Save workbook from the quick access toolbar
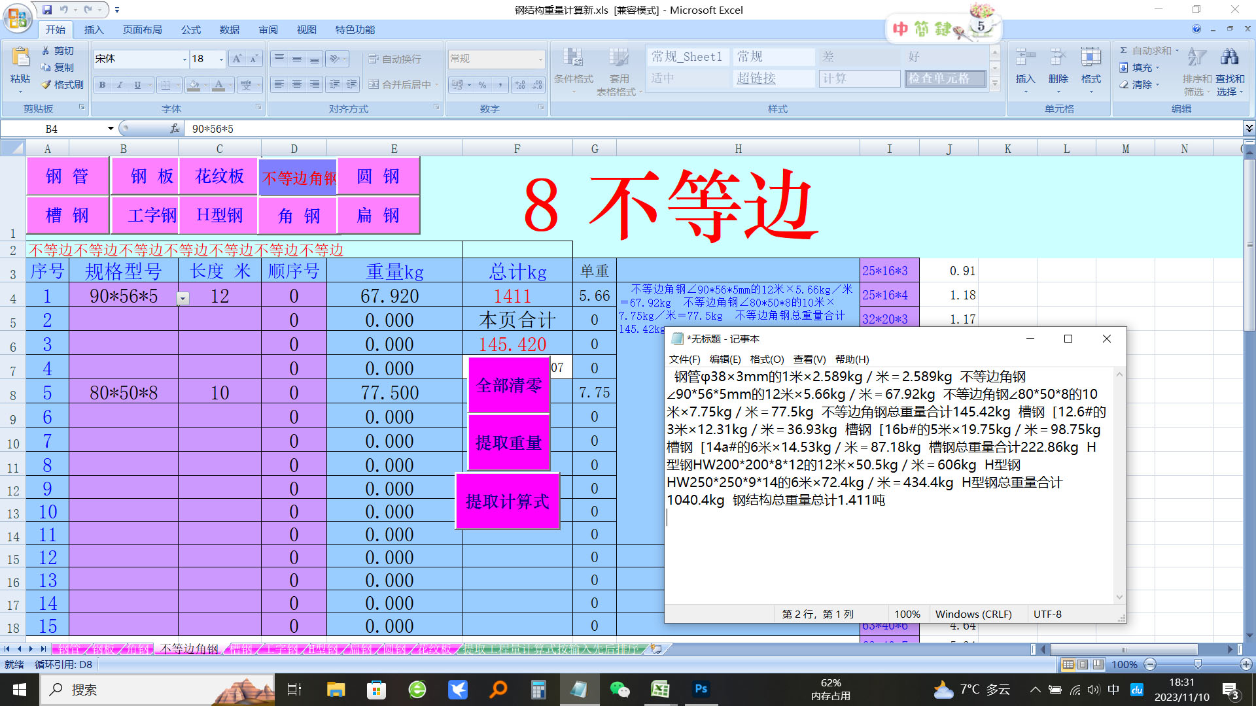The height and width of the screenshot is (706, 1256). tap(47, 10)
